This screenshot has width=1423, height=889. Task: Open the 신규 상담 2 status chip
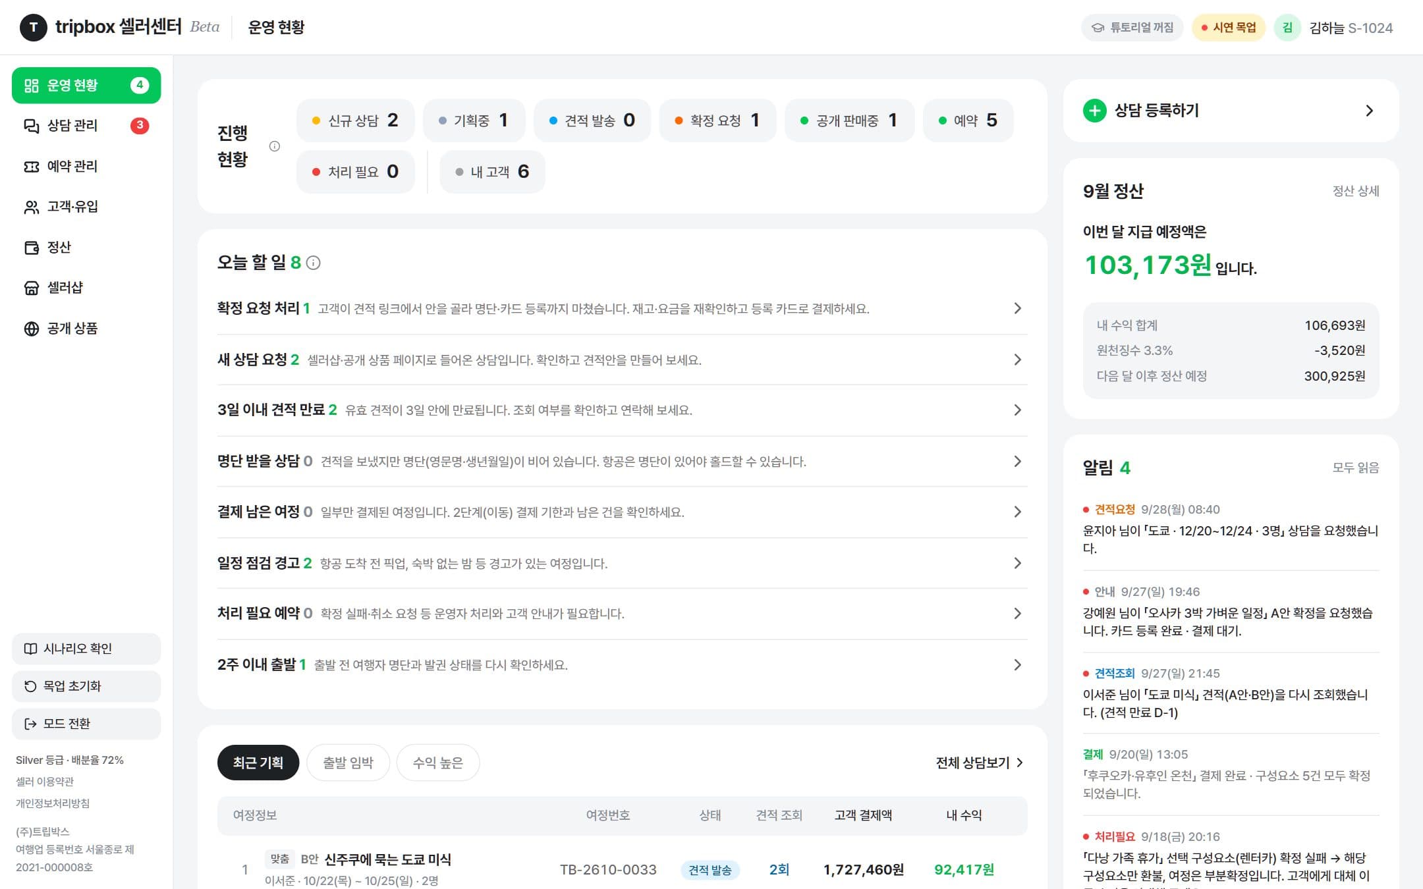(x=355, y=121)
